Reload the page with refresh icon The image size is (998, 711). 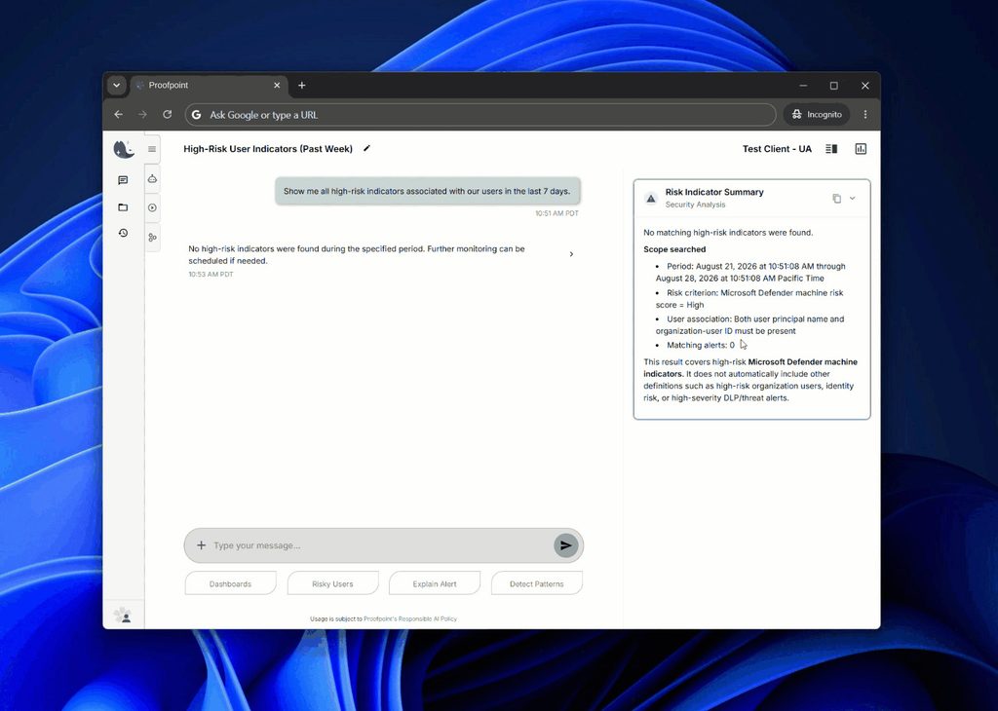(168, 115)
